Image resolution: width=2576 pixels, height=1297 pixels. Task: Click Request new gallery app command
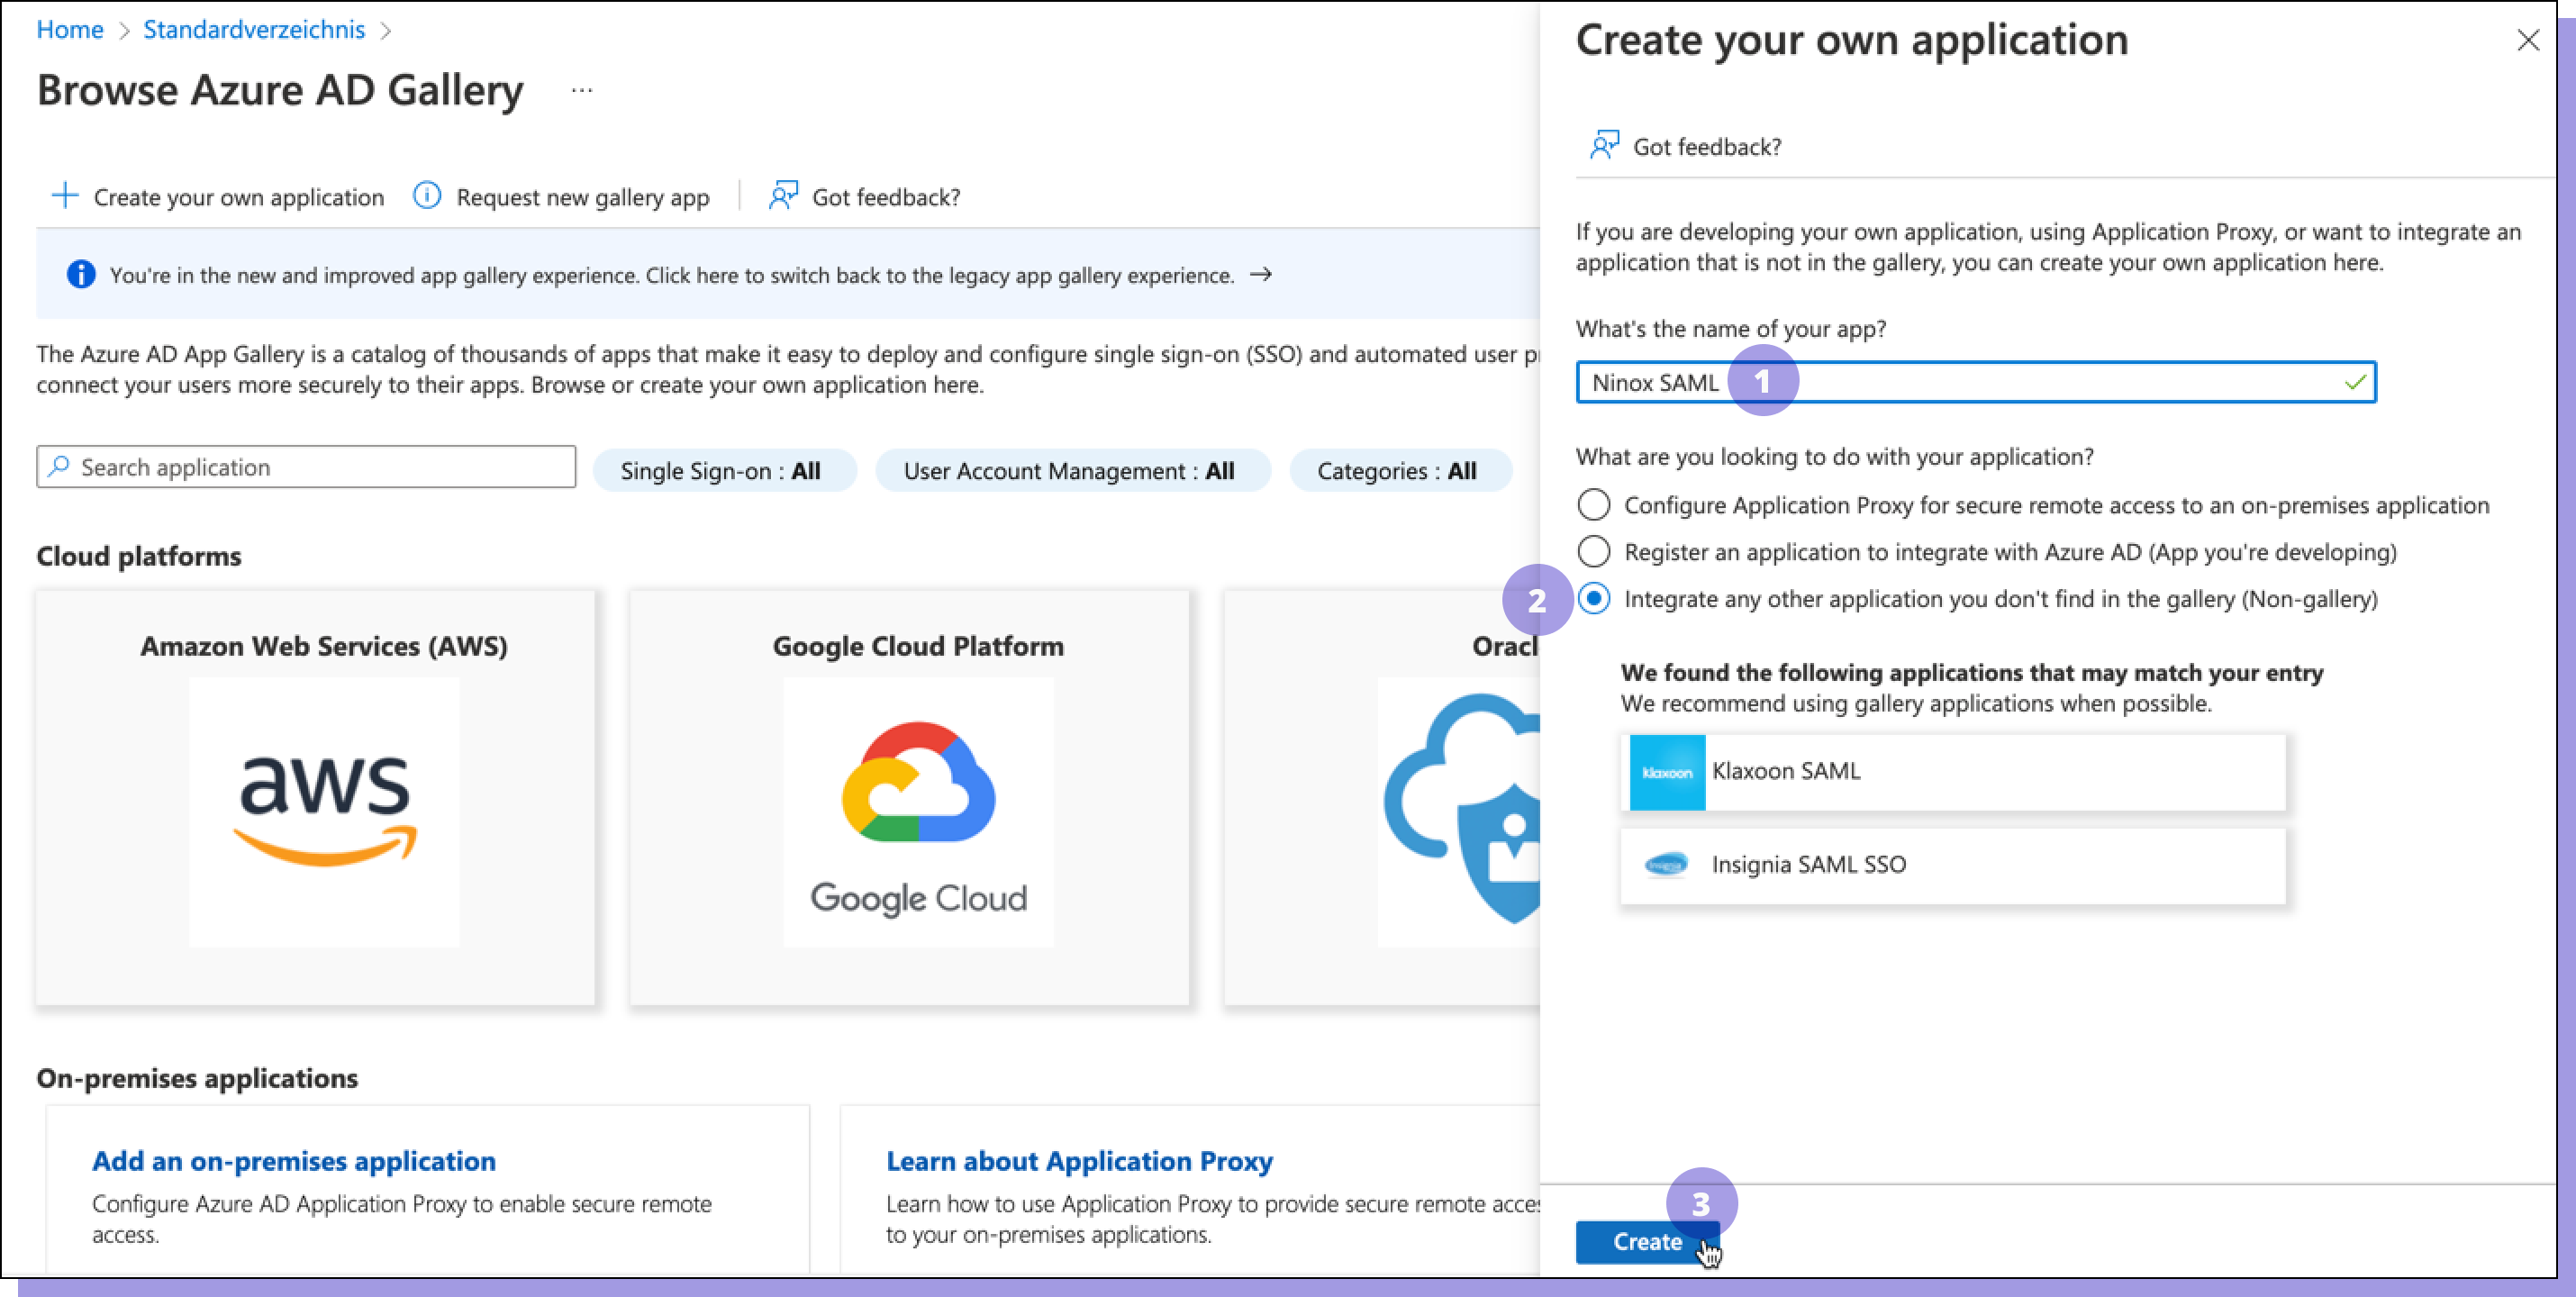click(x=562, y=197)
